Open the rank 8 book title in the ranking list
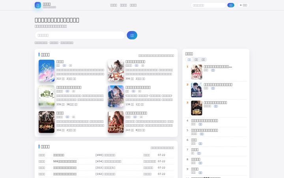 (196, 159)
